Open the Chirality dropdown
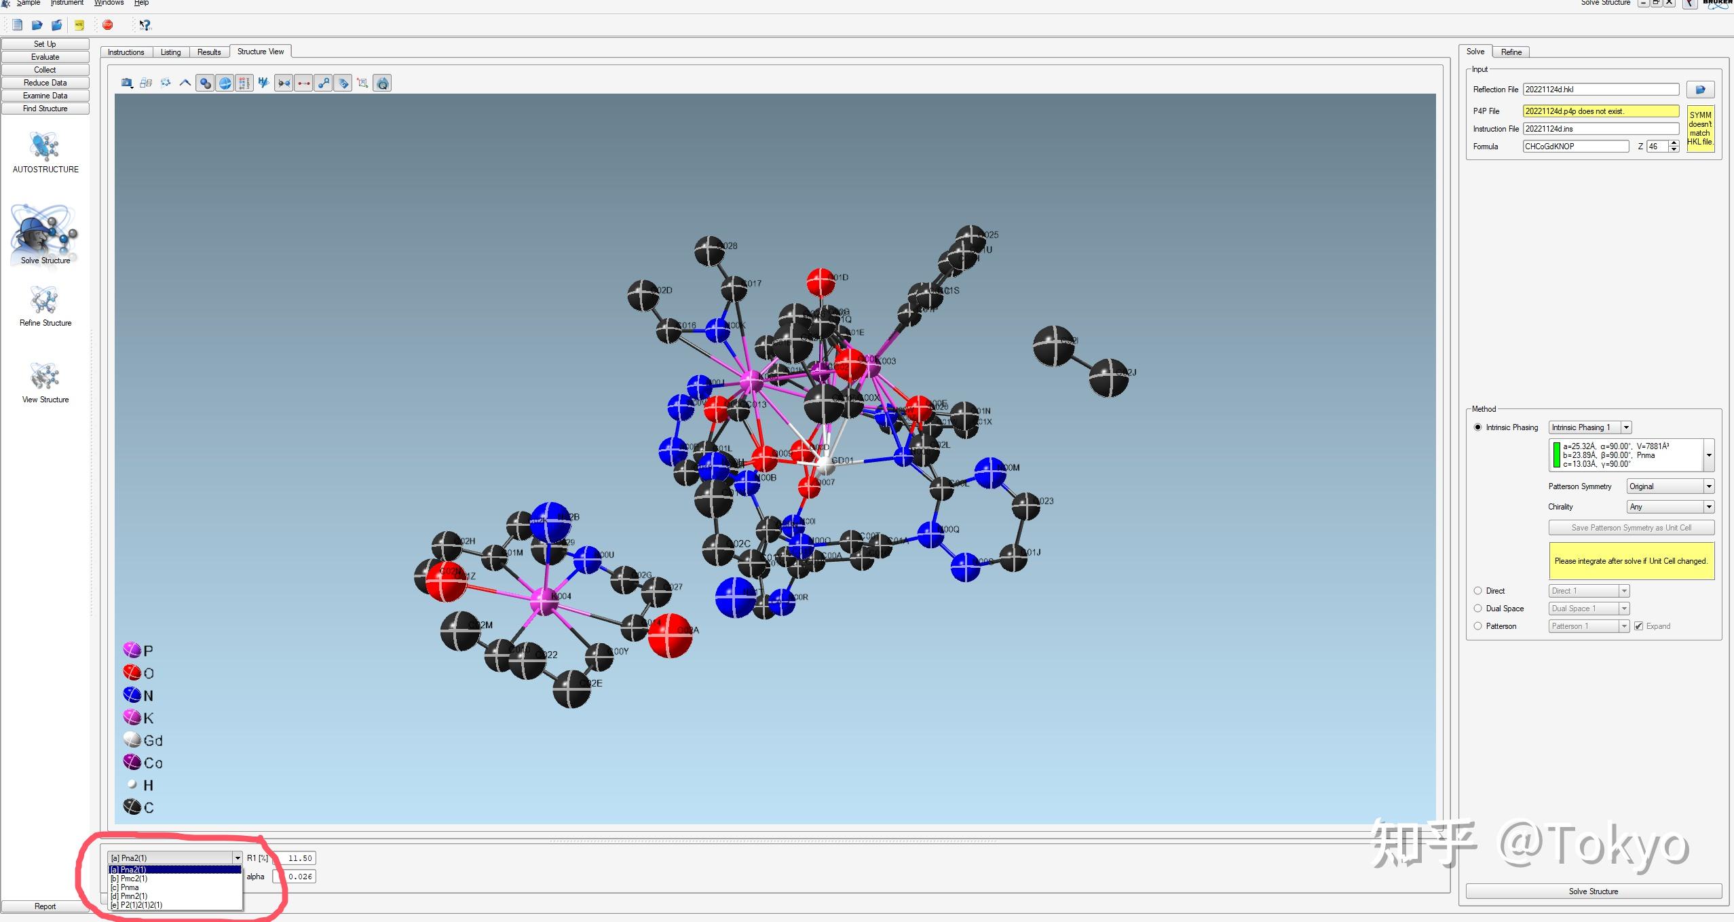 pos(1670,507)
